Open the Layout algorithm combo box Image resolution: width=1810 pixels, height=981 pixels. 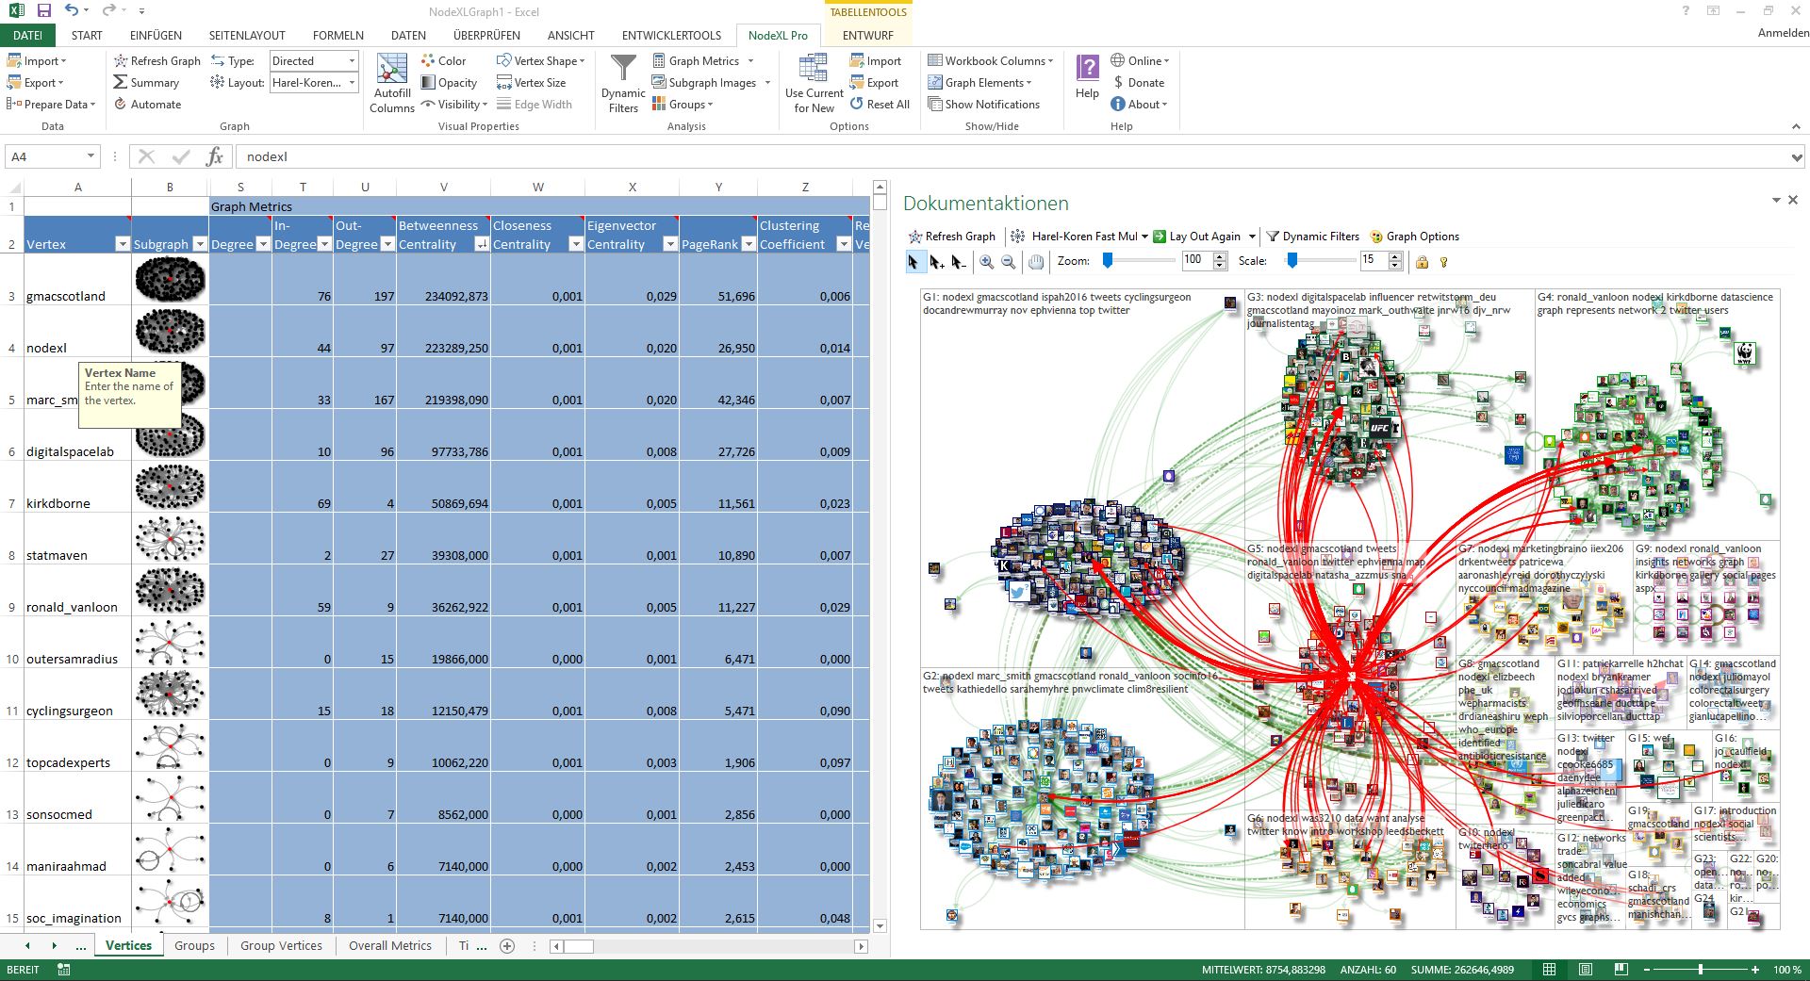pyautogui.click(x=352, y=83)
